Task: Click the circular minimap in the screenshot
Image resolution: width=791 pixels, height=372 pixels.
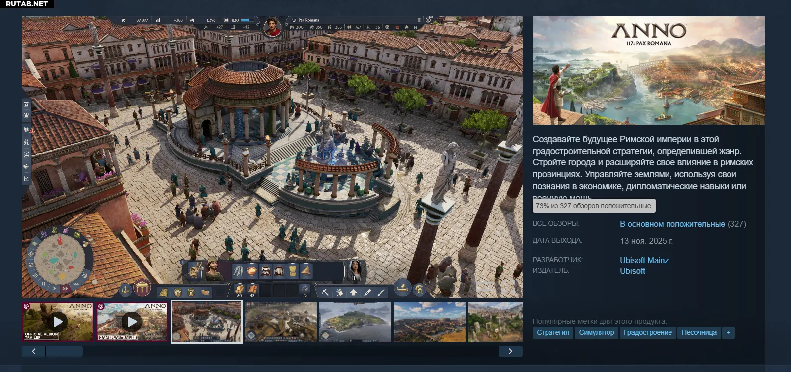Action: click(x=60, y=259)
